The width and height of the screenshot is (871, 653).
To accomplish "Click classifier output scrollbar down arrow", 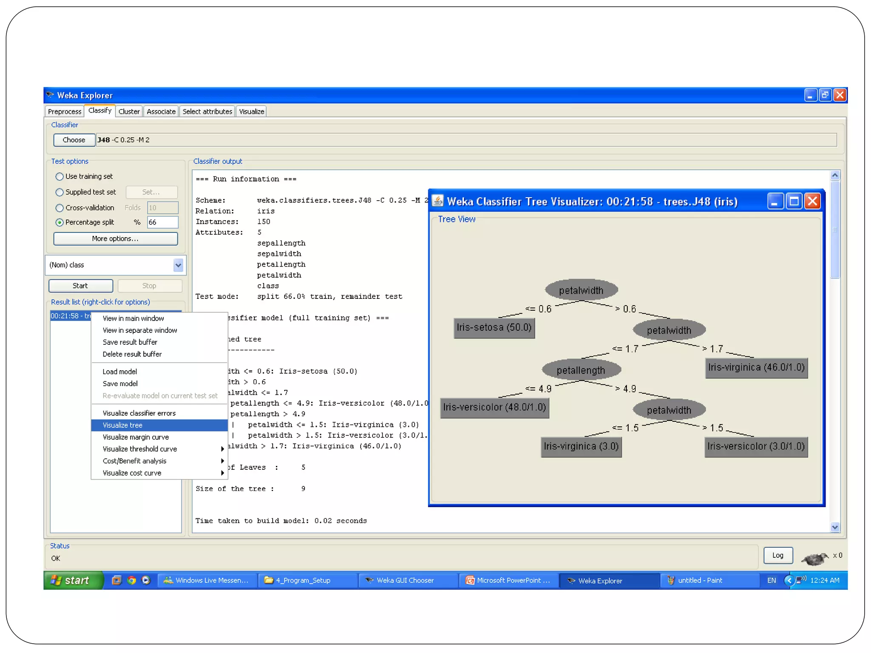I will pyautogui.click(x=835, y=527).
